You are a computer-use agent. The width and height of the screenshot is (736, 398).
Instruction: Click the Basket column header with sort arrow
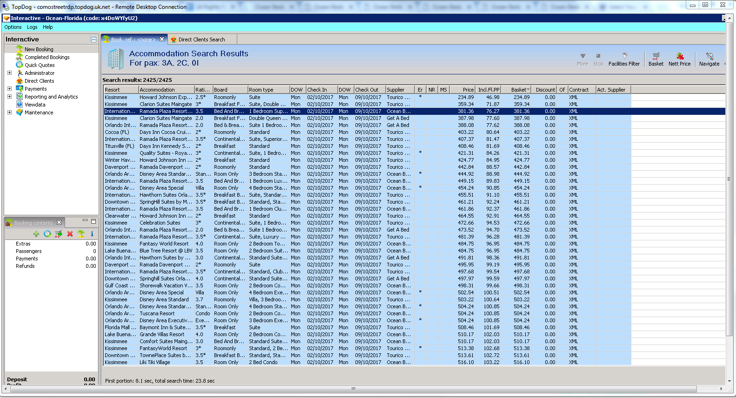click(516, 90)
